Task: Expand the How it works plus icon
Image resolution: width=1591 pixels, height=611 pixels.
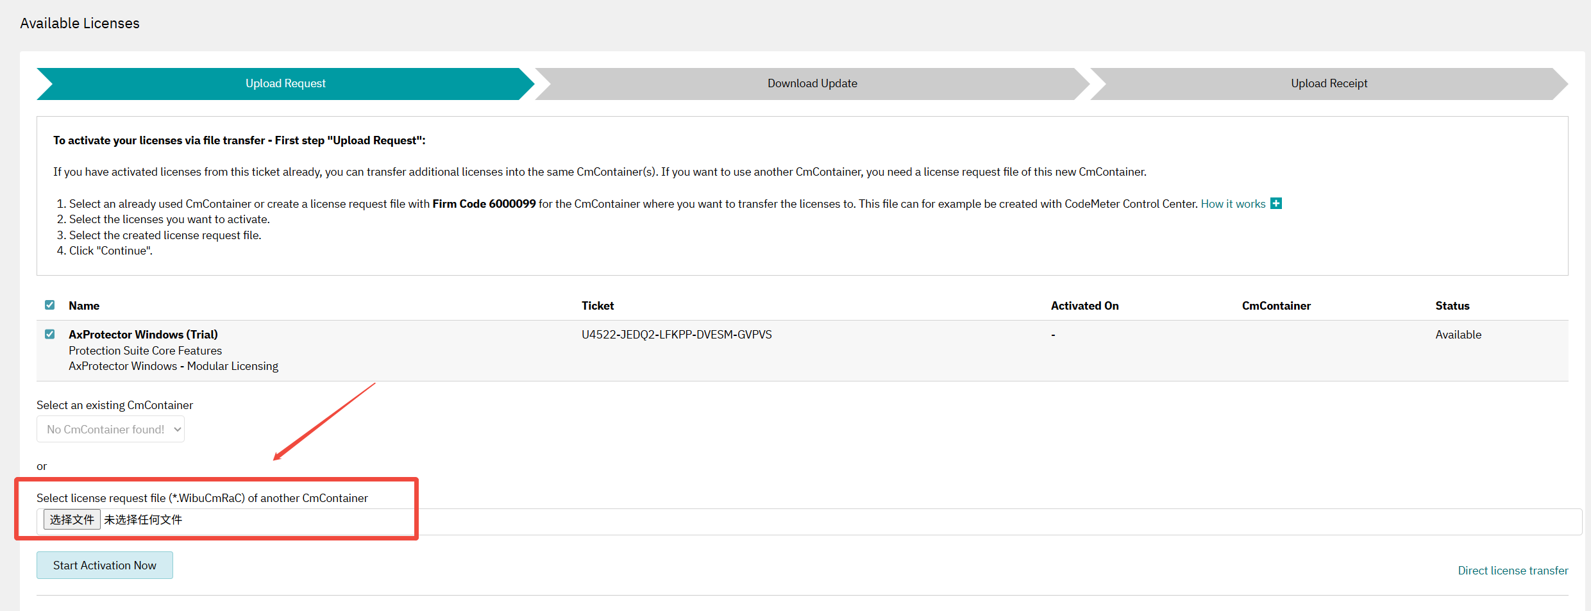Action: [x=1276, y=203]
